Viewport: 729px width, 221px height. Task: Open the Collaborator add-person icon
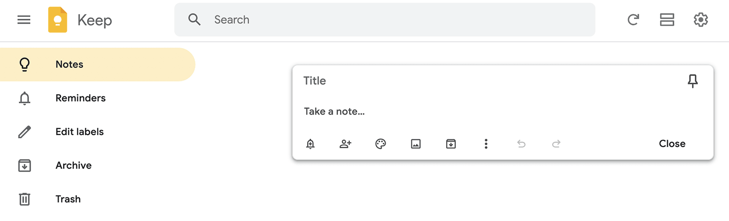point(345,144)
